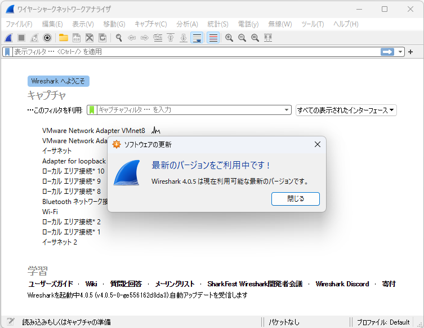Select the Wi-Fi interface

(x=50, y=212)
